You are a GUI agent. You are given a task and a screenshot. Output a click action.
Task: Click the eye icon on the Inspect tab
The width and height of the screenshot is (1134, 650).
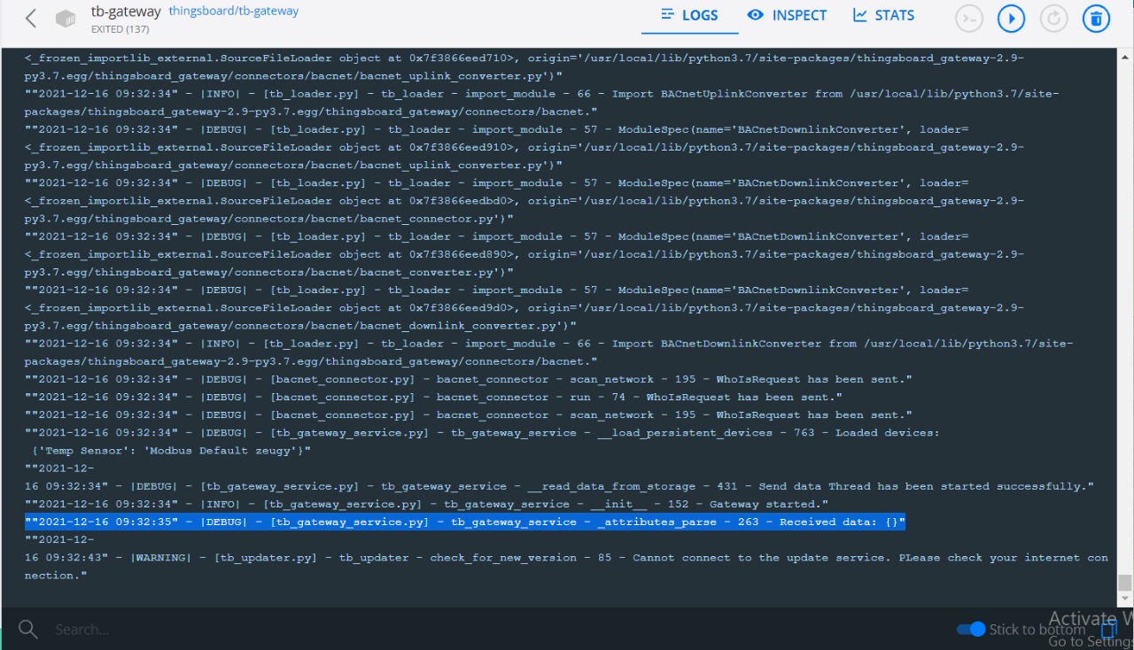(x=755, y=15)
